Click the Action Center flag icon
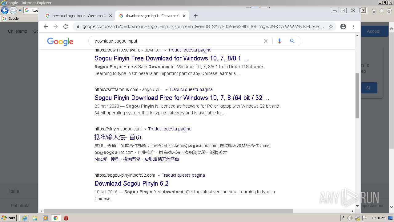This screenshot has height=222, width=394. (364, 218)
